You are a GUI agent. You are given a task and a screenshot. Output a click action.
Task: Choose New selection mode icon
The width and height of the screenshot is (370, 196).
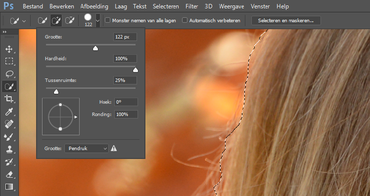pos(42,21)
